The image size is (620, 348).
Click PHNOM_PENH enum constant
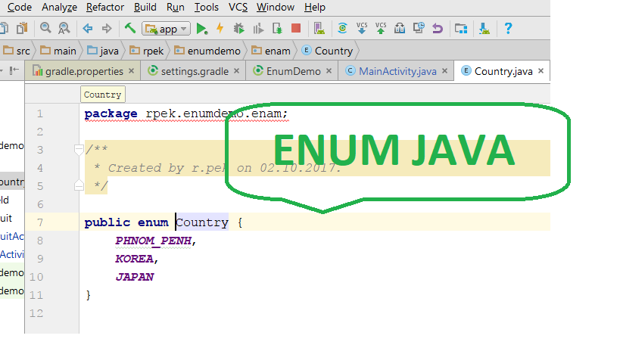coord(154,241)
